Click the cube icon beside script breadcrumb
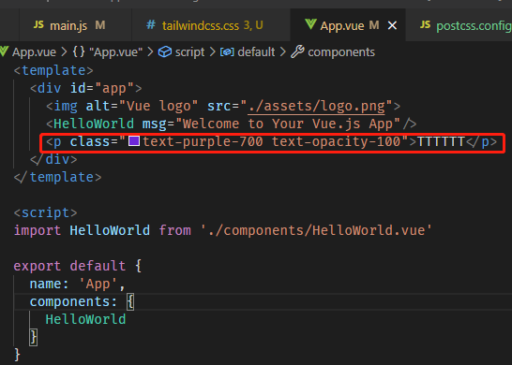This screenshot has height=365, width=512. click(x=165, y=51)
